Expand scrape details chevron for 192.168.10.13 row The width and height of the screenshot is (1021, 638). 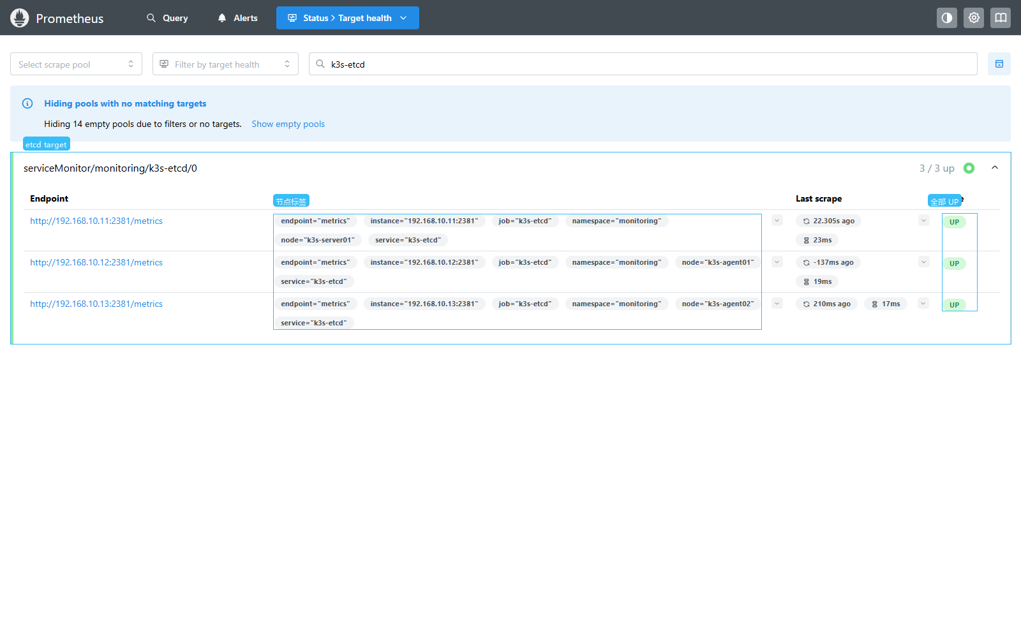point(923,304)
